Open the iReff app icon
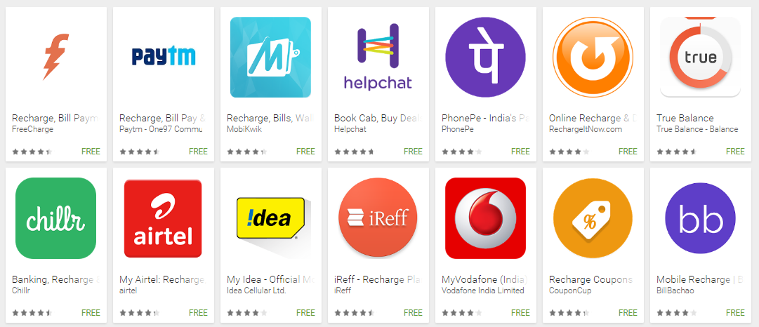759x327 pixels. pyautogui.click(x=378, y=218)
